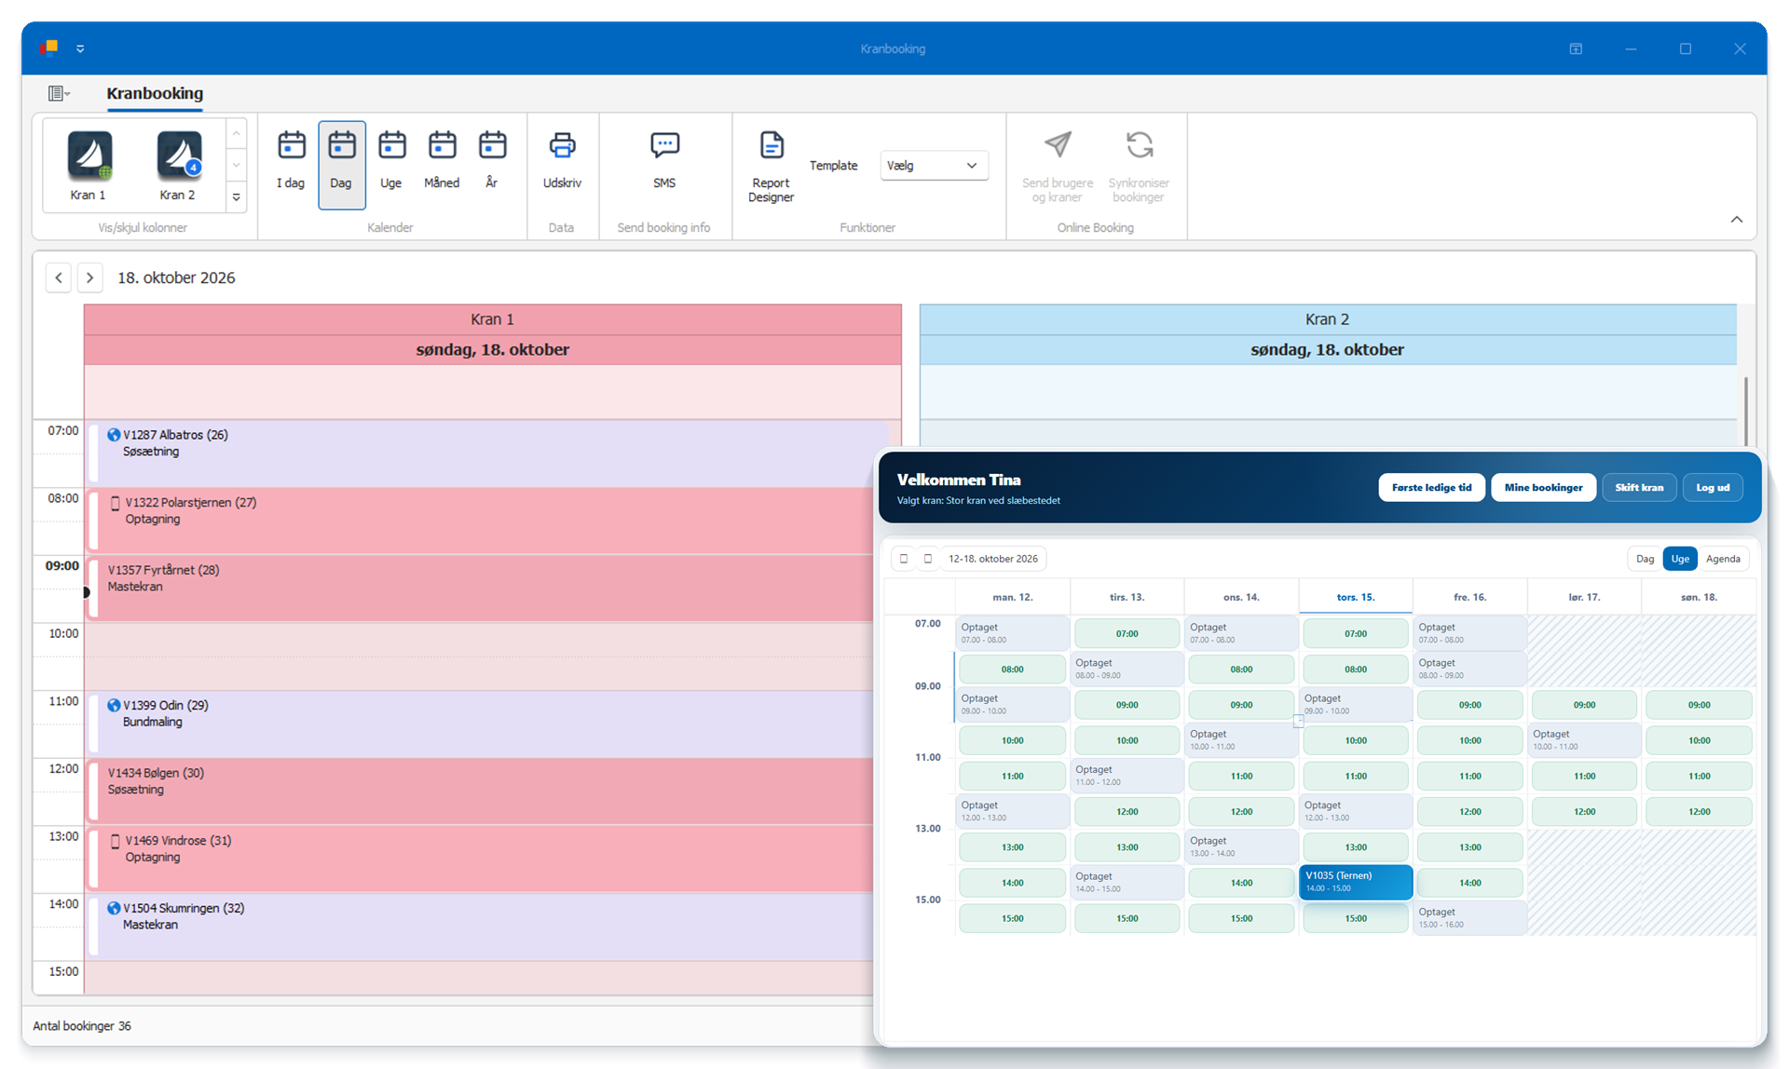The width and height of the screenshot is (1789, 1069).
Task: Click Send brugere og kraner
Action: 1058,166
